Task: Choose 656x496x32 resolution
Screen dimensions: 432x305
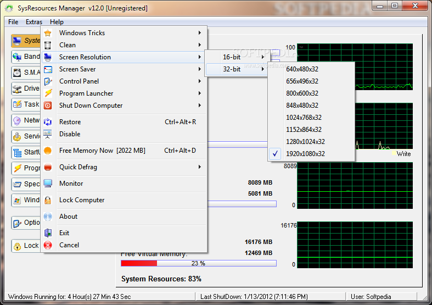Action: click(x=311, y=81)
